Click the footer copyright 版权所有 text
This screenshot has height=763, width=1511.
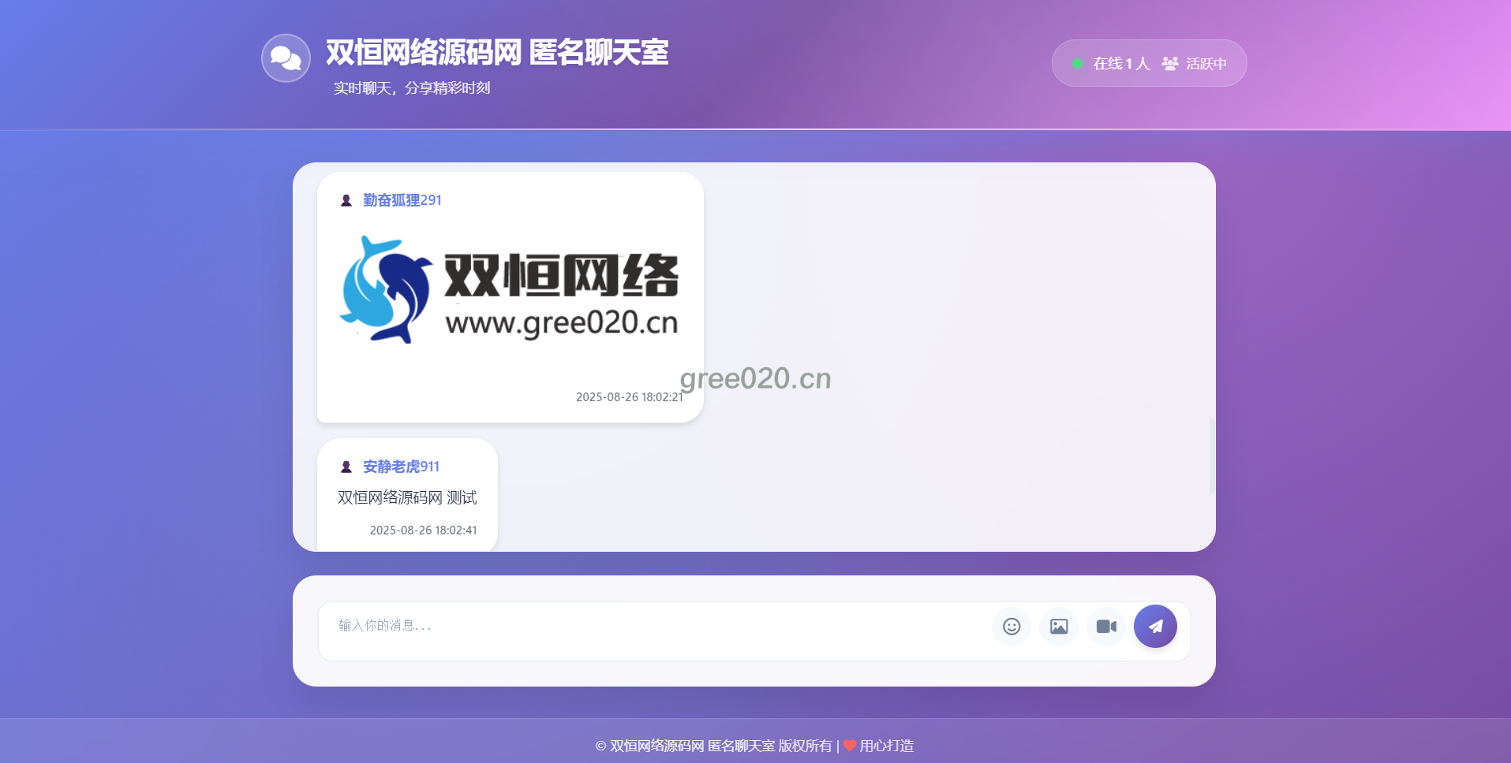pyautogui.click(x=805, y=746)
